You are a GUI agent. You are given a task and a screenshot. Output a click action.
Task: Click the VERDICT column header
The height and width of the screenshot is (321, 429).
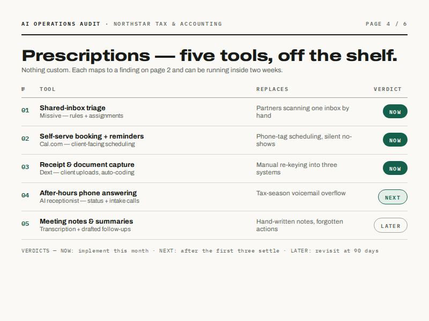(x=388, y=89)
